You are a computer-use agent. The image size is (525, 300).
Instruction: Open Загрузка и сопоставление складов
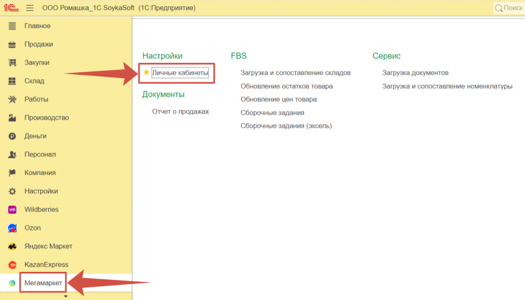click(x=295, y=73)
